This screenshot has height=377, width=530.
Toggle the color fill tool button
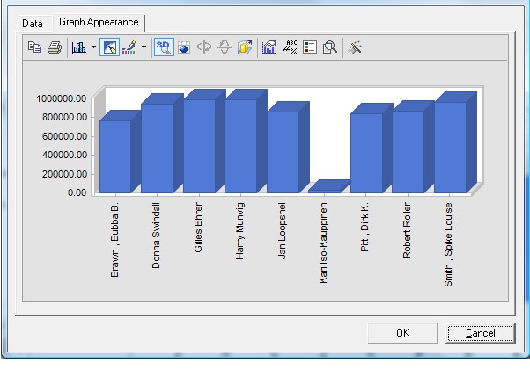(109, 47)
